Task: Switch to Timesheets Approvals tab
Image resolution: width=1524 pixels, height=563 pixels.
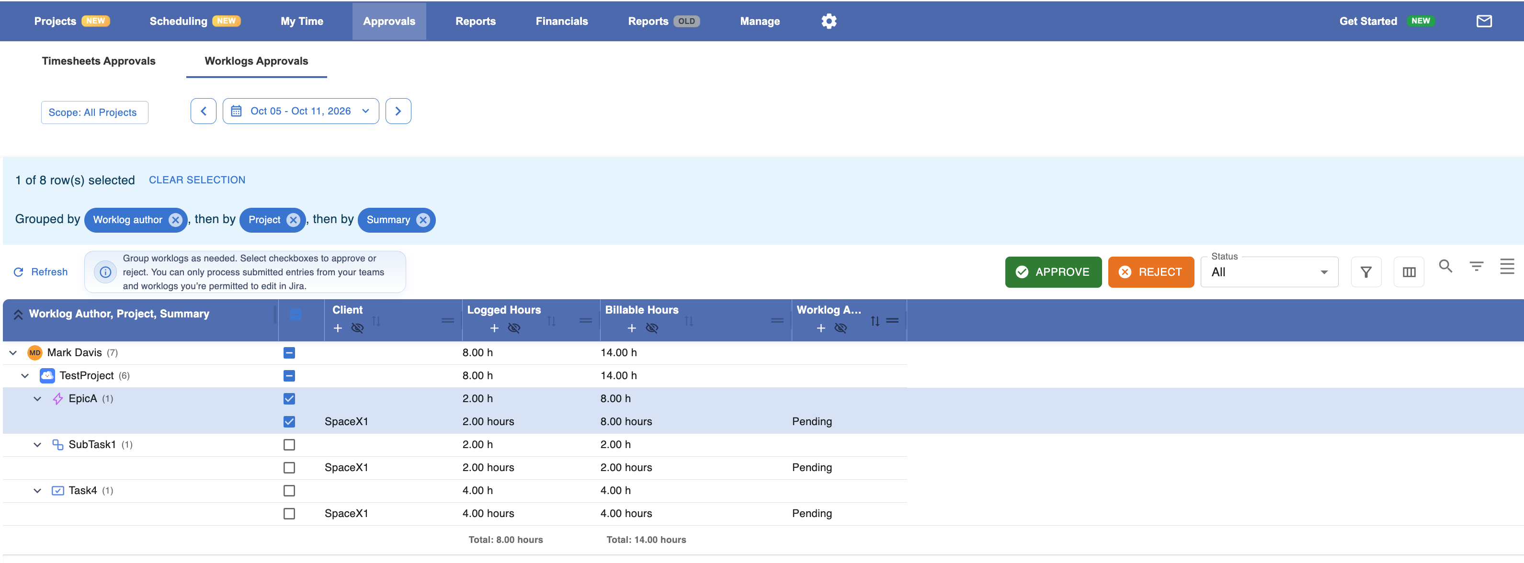Action: (98, 61)
